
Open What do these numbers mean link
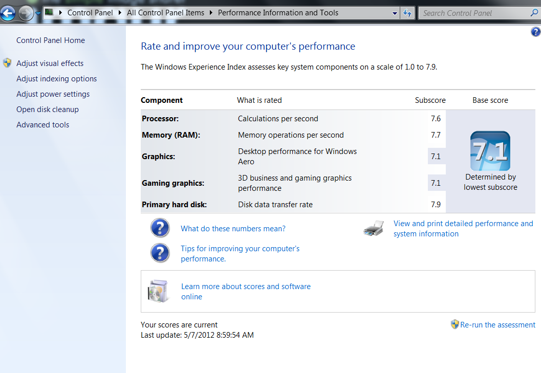(233, 229)
